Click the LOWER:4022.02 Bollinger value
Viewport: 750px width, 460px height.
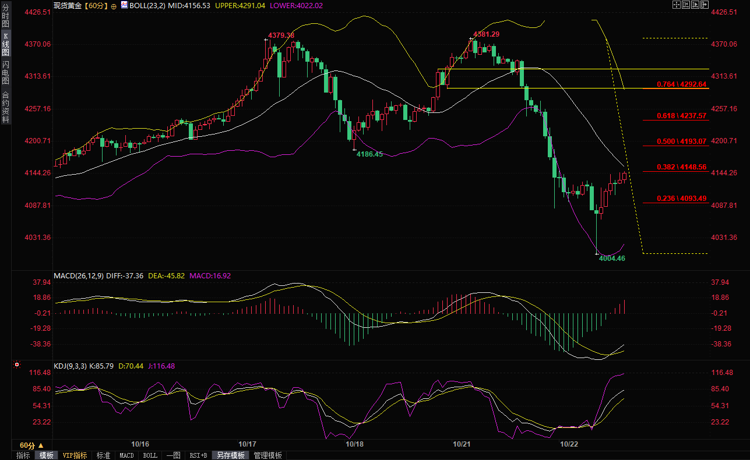(297, 5)
